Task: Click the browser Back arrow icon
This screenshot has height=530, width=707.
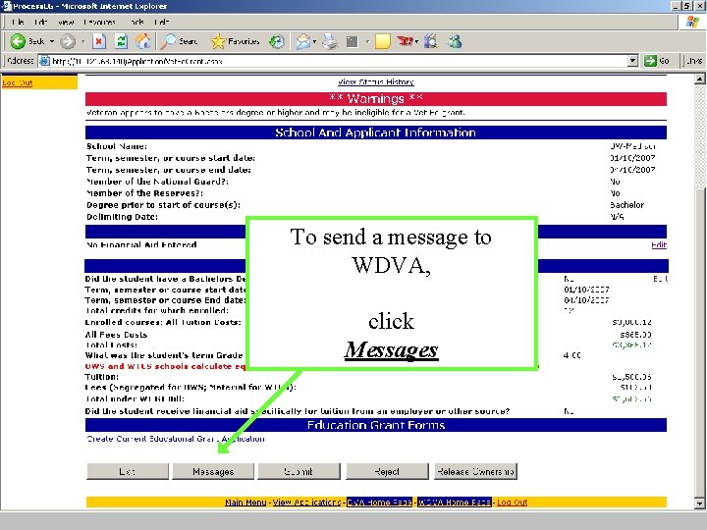Action: pyautogui.click(x=18, y=41)
